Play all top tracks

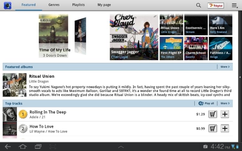[206, 103]
